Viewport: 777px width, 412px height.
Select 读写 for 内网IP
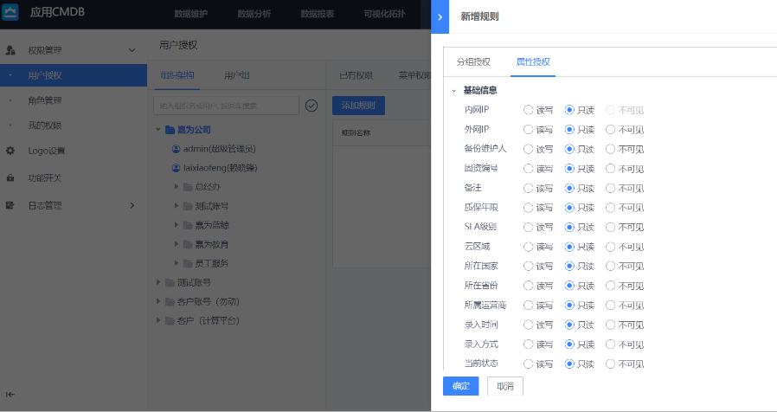pyautogui.click(x=529, y=110)
